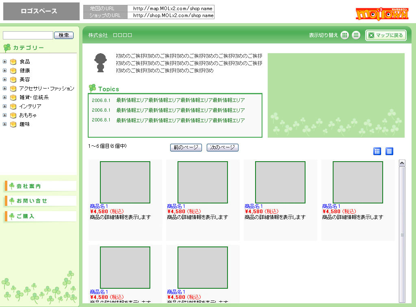Click the blue list layout icon above products

point(389,151)
